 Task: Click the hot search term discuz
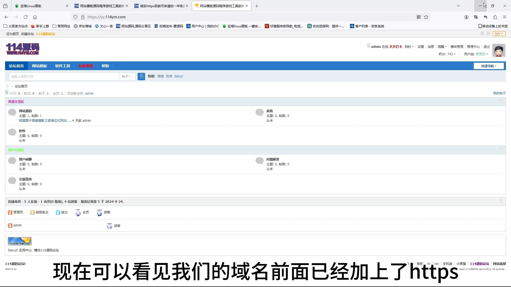point(179,76)
